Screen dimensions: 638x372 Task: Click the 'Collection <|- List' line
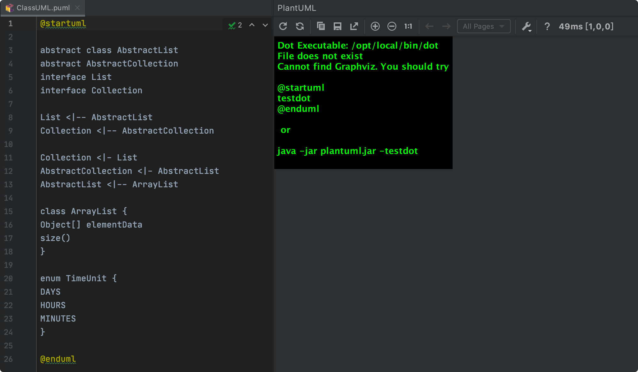89,158
